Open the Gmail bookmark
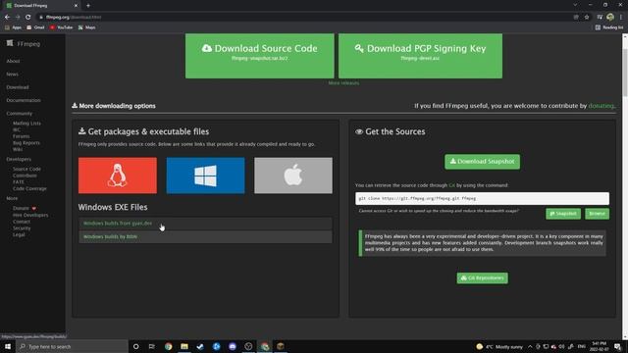628x353 pixels. click(35, 27)
